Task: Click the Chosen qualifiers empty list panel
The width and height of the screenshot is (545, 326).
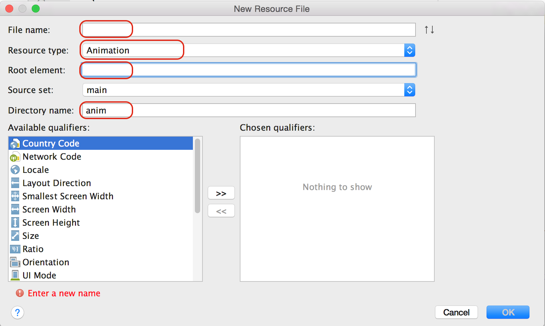Action: pos(337,209)
